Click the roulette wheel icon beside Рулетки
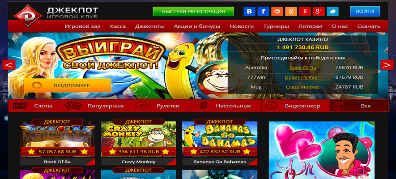Viewport: 396px width, 179px height. 142,106
